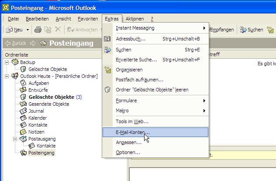Viewport: 276px width, 181px height.
Task: Click the Suchen icon in Extras menu
Action: pos(107,50)
